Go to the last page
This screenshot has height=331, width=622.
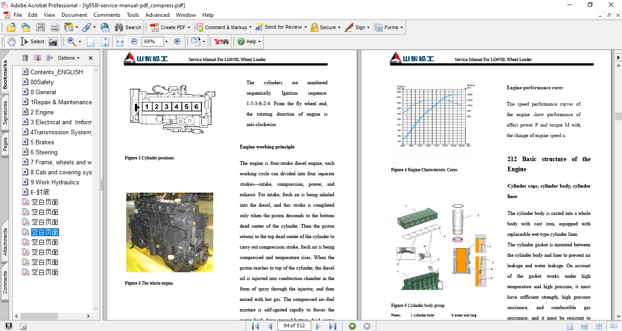pos(333,326)
